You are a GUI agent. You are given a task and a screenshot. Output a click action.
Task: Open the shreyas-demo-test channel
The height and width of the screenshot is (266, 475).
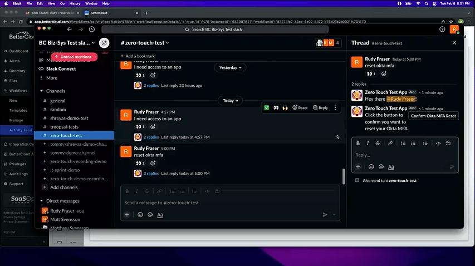69,118
